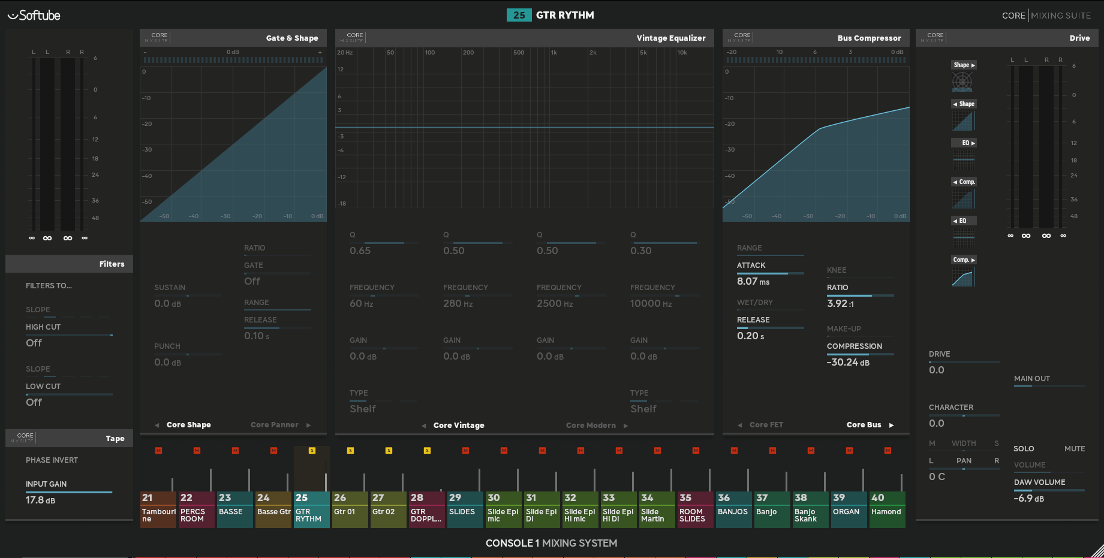Click the red M marker above track 24

273,450
